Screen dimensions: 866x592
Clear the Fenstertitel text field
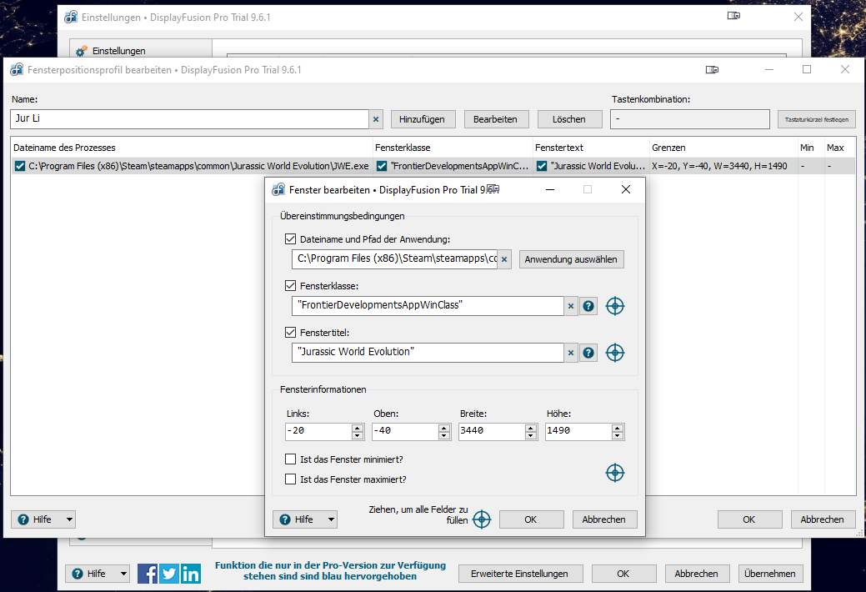tap(571, 353)
